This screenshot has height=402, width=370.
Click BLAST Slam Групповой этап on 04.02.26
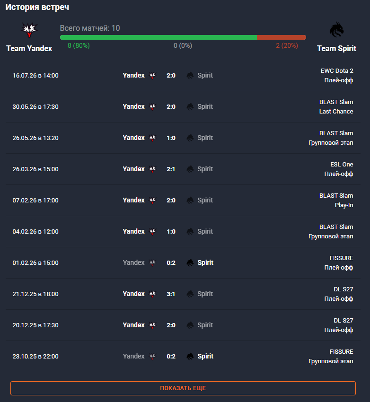pos(331,232)
